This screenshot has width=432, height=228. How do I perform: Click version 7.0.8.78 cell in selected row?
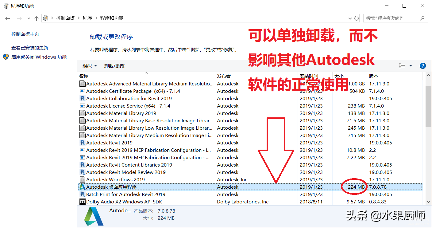pyautogui.click(x=378, y=187)
